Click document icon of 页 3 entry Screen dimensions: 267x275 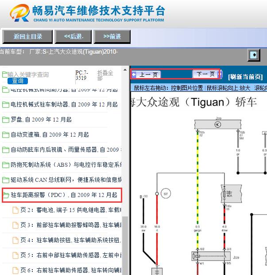click(x=15, y=225)
